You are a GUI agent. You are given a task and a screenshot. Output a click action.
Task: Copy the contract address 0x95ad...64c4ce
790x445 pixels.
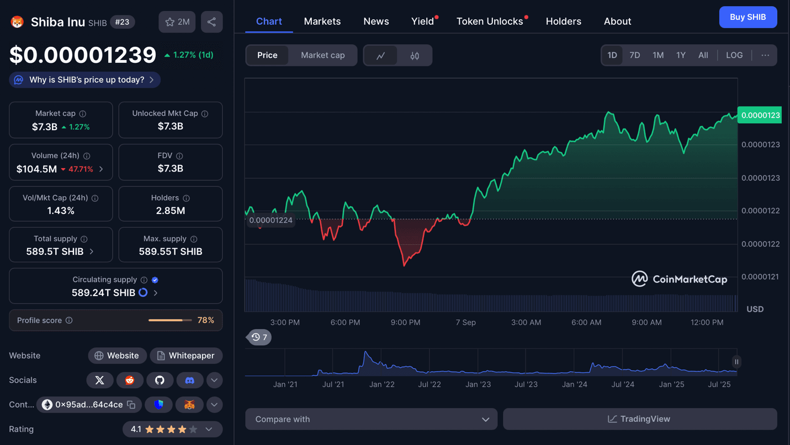pos(131,405)
